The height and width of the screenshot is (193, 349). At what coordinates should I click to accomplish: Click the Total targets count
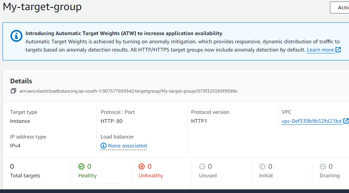pos(12,166)
